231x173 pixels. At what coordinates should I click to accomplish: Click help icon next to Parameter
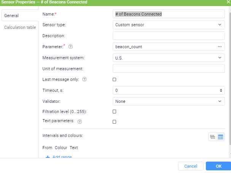(x=70, y=47)
